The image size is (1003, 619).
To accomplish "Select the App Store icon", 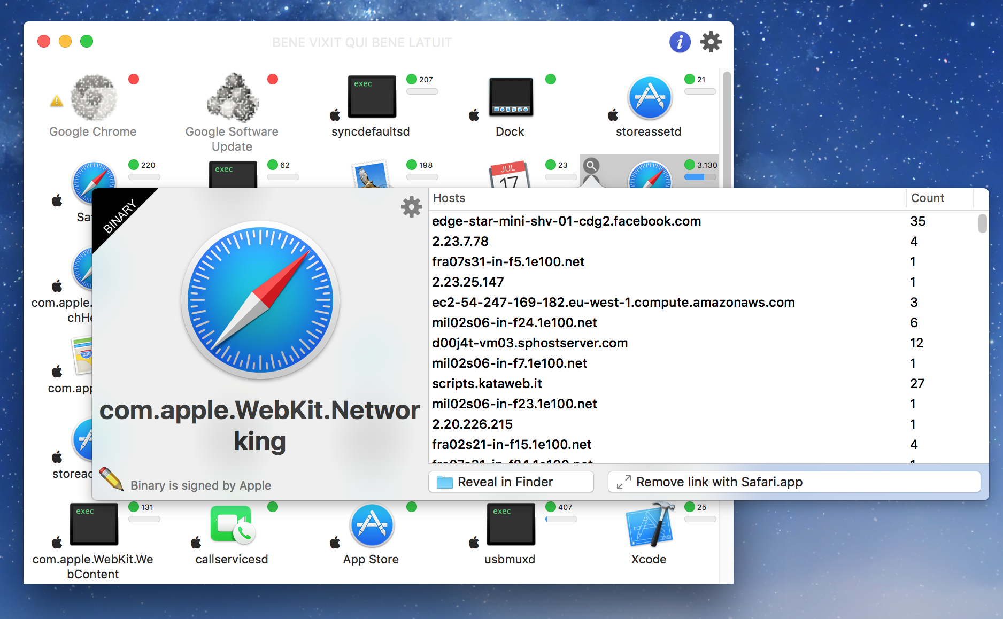I will coord(372,525).
